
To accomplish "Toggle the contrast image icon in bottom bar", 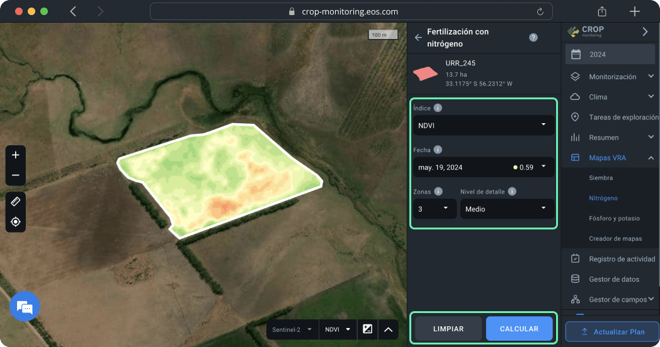I will (368, 329).
